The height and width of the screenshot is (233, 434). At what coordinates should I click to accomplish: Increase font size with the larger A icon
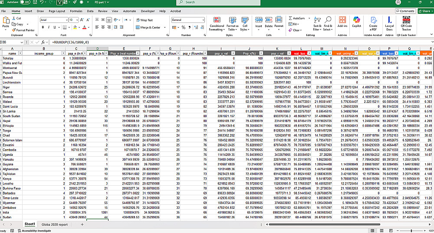[x=82, y=20]
